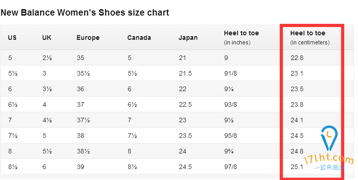Click the Japan 22.5 cell

pos(185,104)
